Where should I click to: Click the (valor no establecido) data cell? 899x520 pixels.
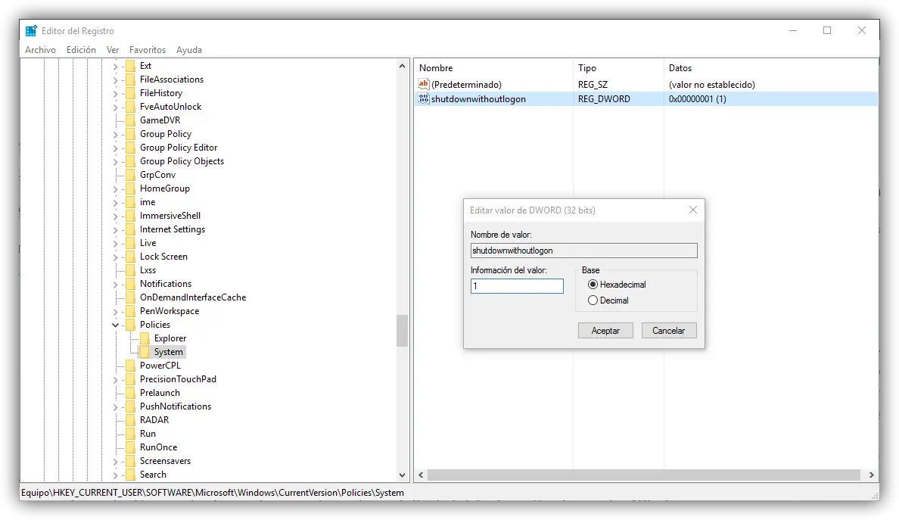tap(711, 84)
